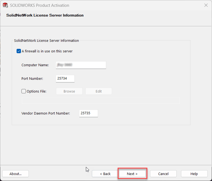The width and height of the screenshot is (212, 181).
Task: Enable the Options File checkbox
Action: (x=23, y=91)
